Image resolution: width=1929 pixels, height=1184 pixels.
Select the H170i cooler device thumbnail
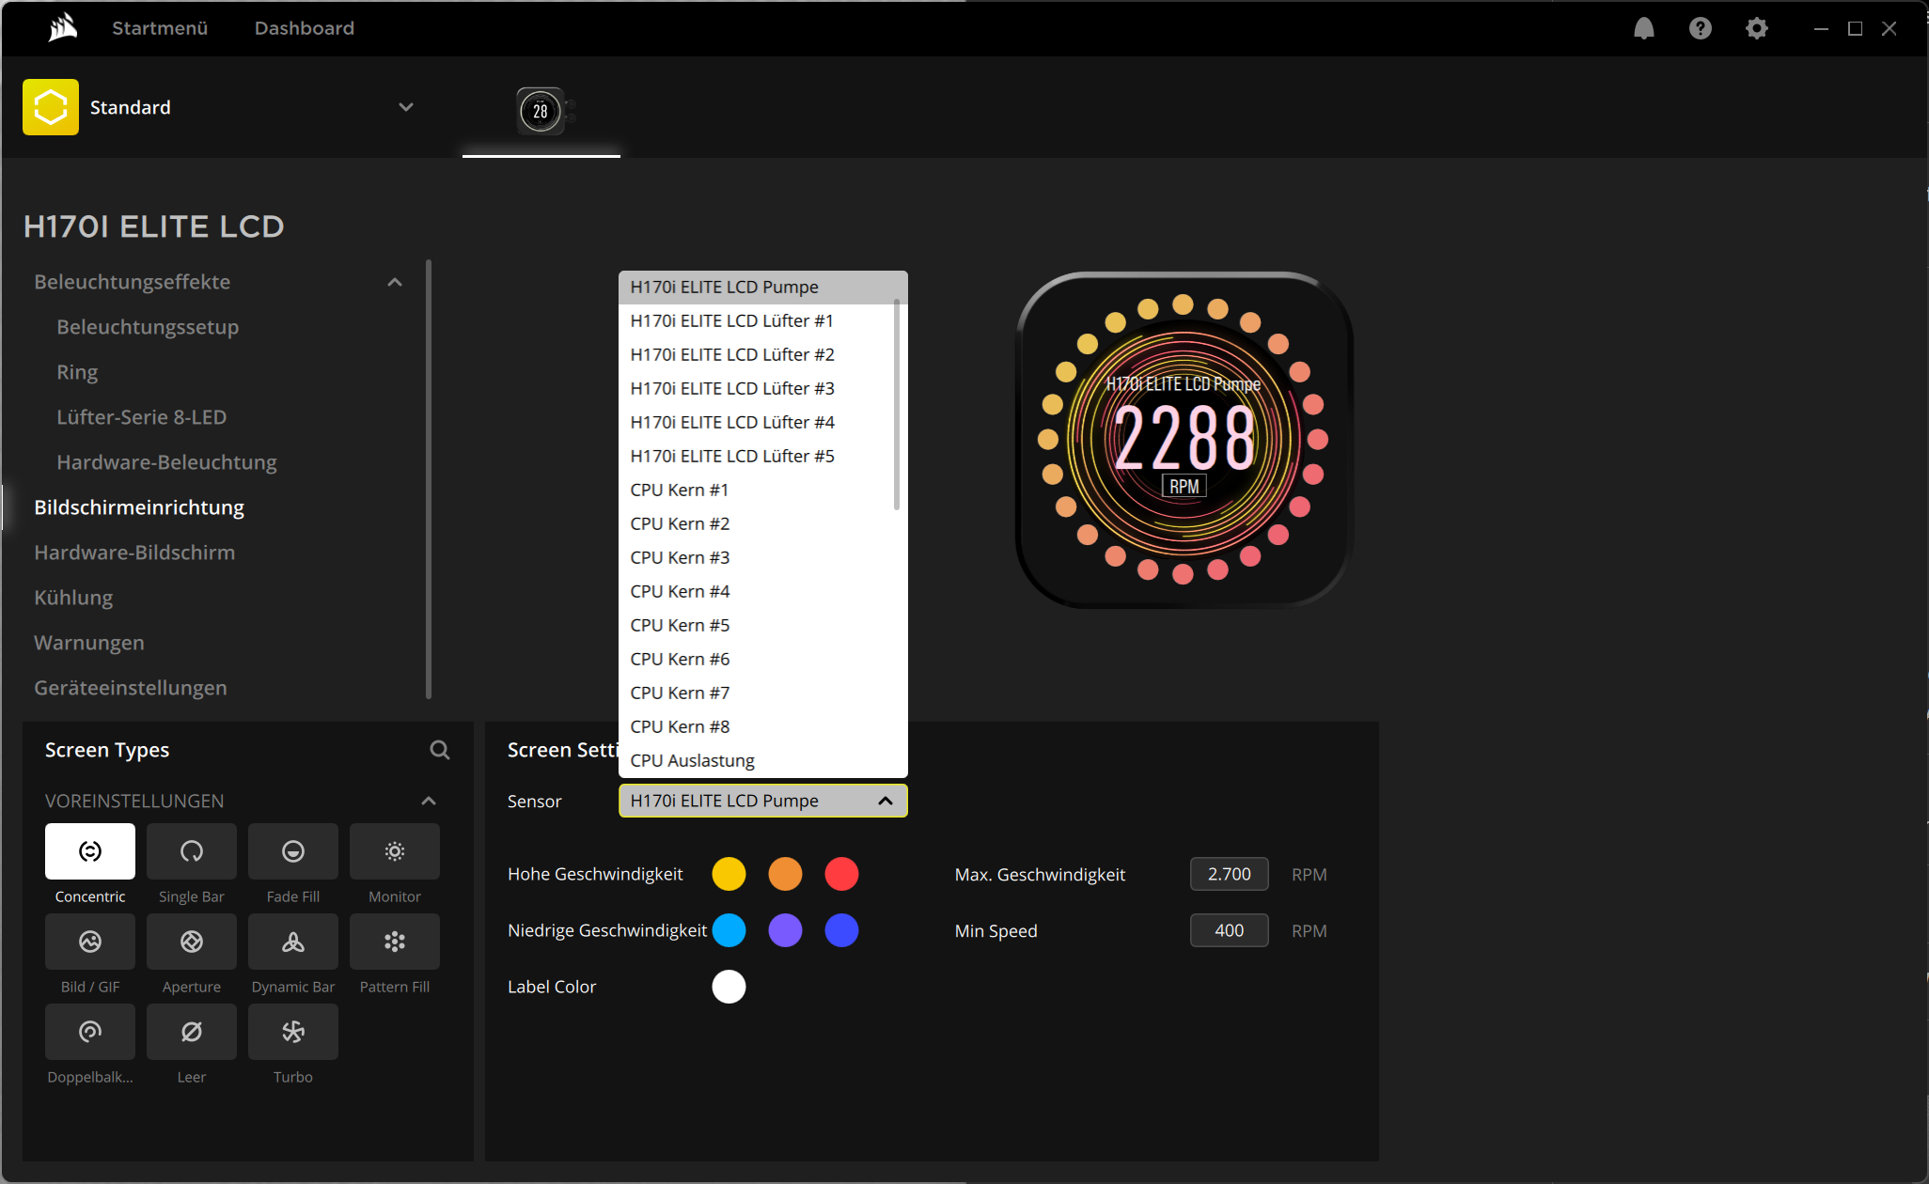(x=541, y=111)
